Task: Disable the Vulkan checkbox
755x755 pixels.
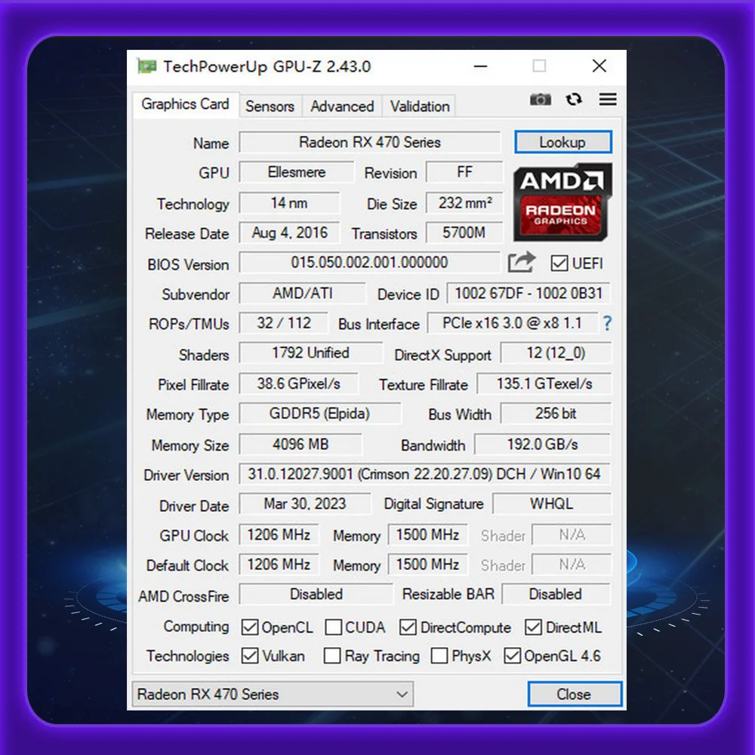Action: click(x=250, y=655)
